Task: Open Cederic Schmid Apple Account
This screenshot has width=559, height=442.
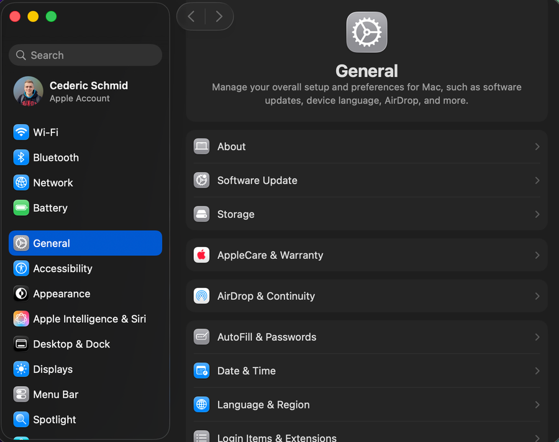Action: coord(86,91)
